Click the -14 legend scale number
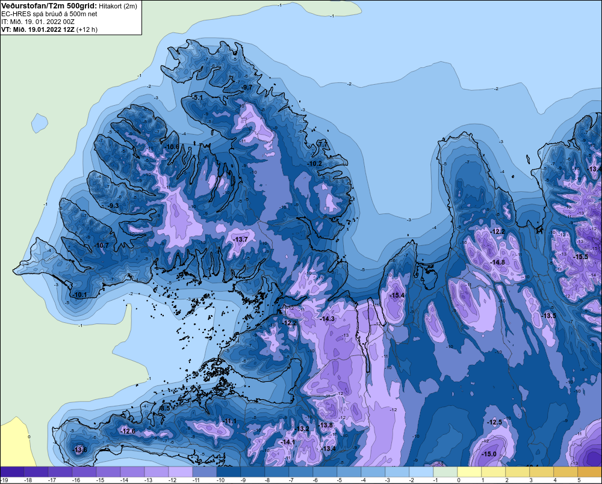Viewport: 602px width, 484px height. pyautogui.click(x=123, y=480)
